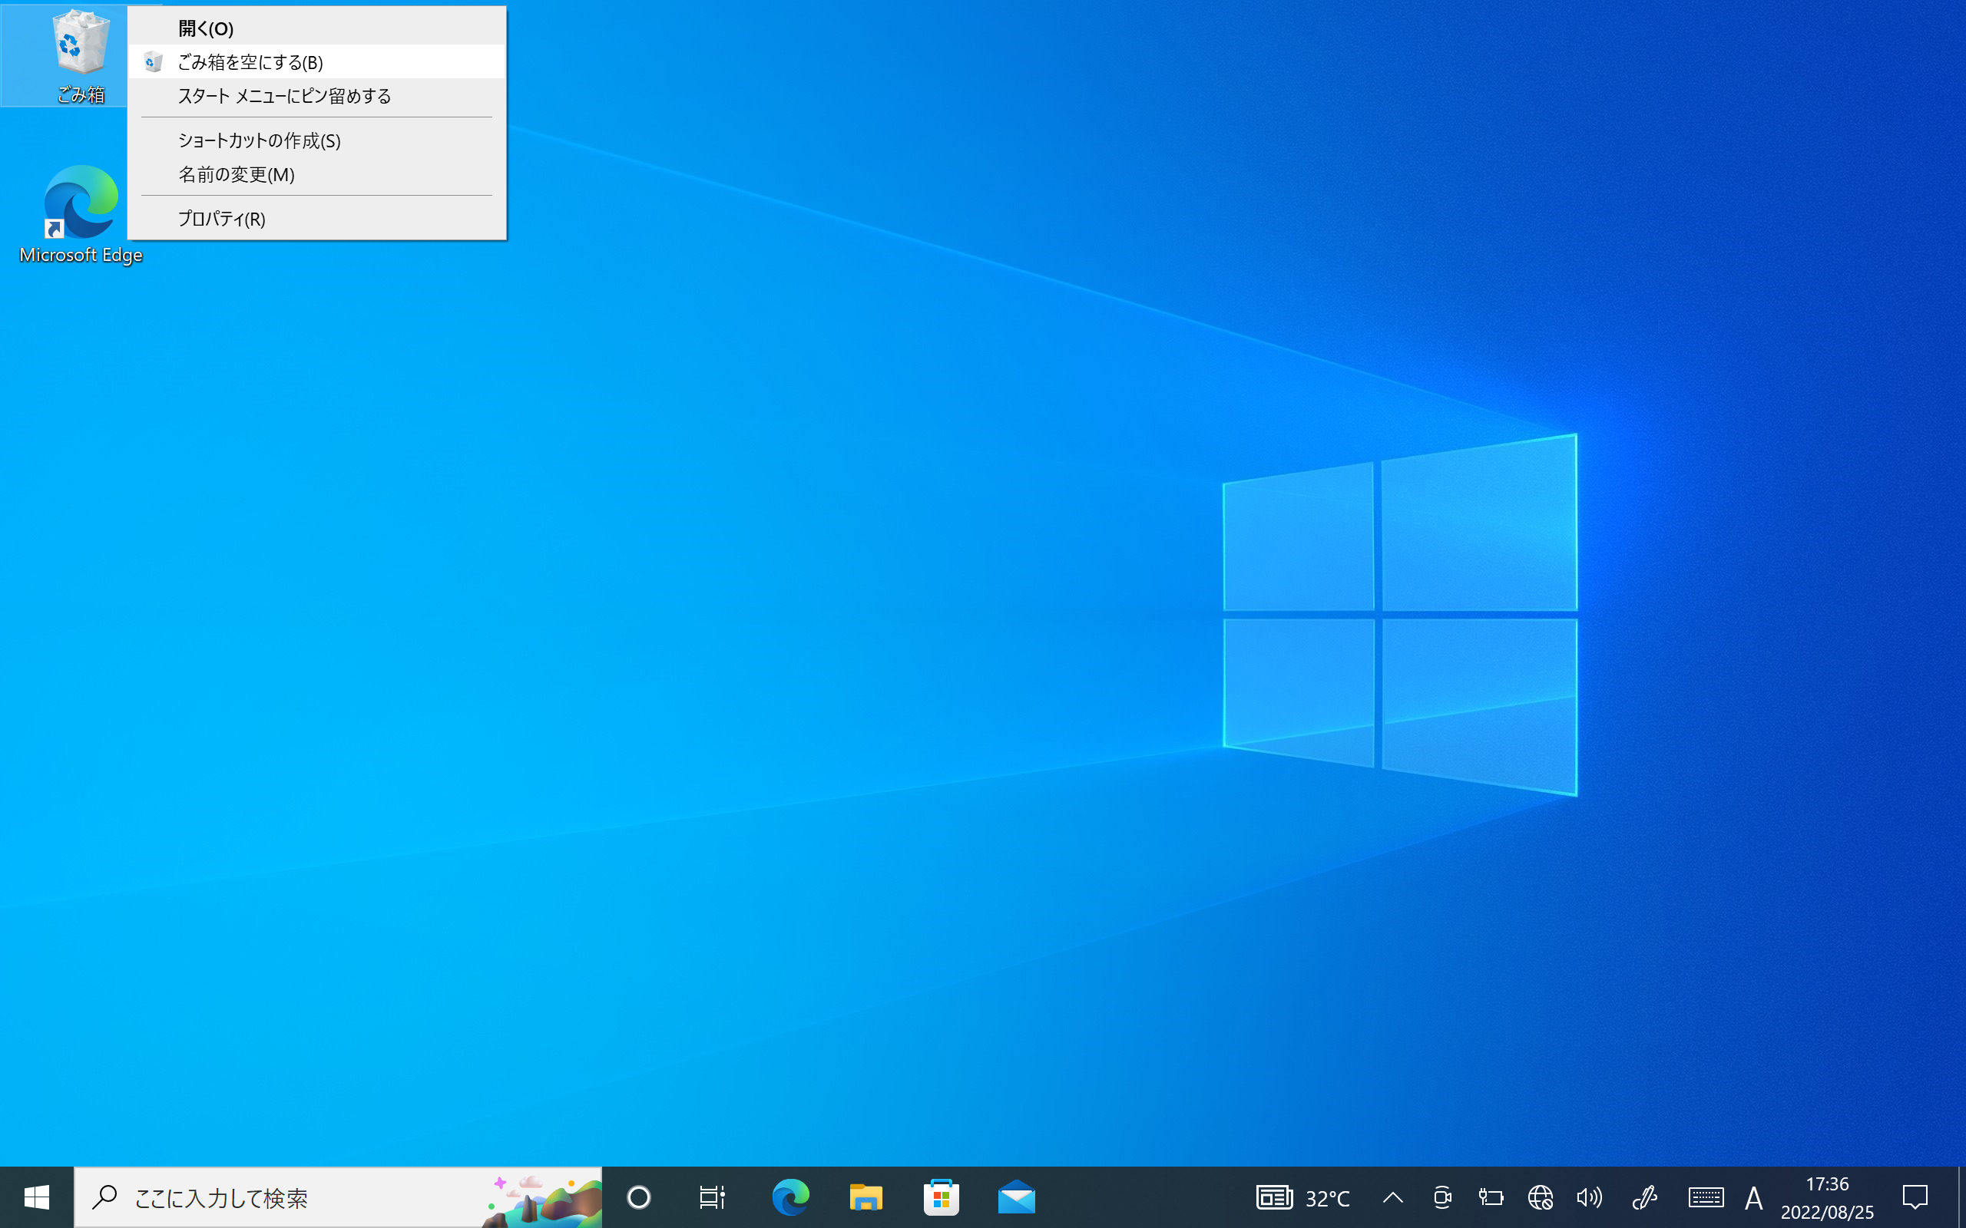1966x1228 pixels.
Task: Open Task View from the taskbar
Action: point(712,1197)
